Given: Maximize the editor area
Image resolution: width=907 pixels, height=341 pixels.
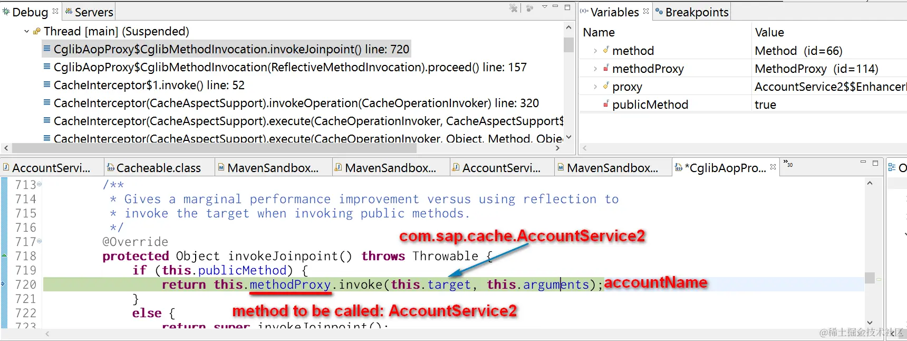Looking at the screenshot, I should point(875,163).
